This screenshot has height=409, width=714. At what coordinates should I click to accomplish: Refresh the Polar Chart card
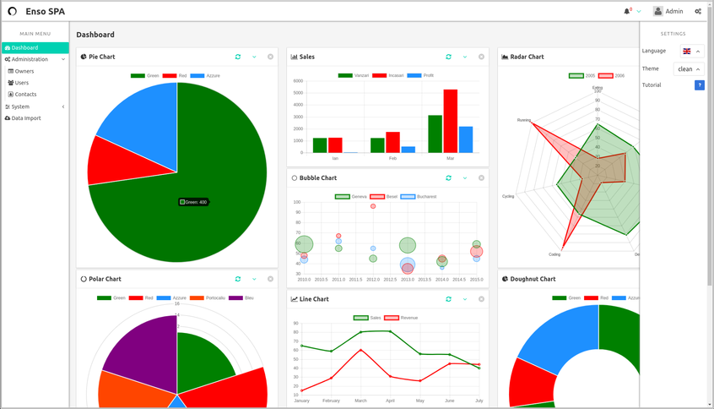238,279
